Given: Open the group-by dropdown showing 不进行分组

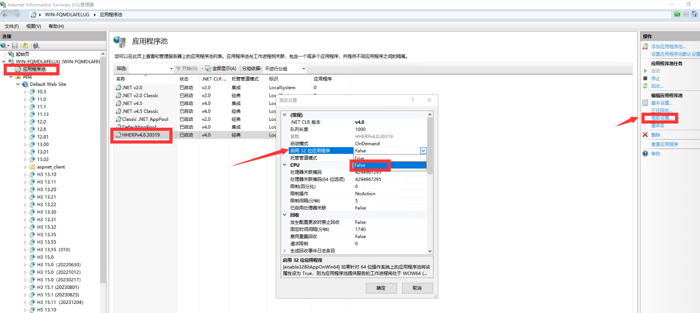Looking at the screenshot, I should pos(285,69).
